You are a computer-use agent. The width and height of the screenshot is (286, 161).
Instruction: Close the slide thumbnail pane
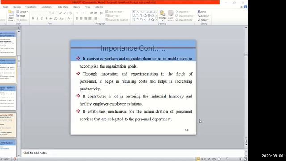click(x=19, y=28)
